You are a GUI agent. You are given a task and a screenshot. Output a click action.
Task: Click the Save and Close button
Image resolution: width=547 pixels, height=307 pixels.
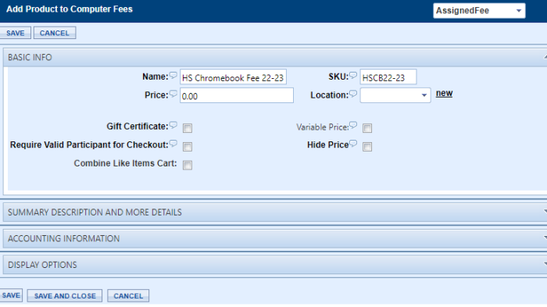[65, 296]
